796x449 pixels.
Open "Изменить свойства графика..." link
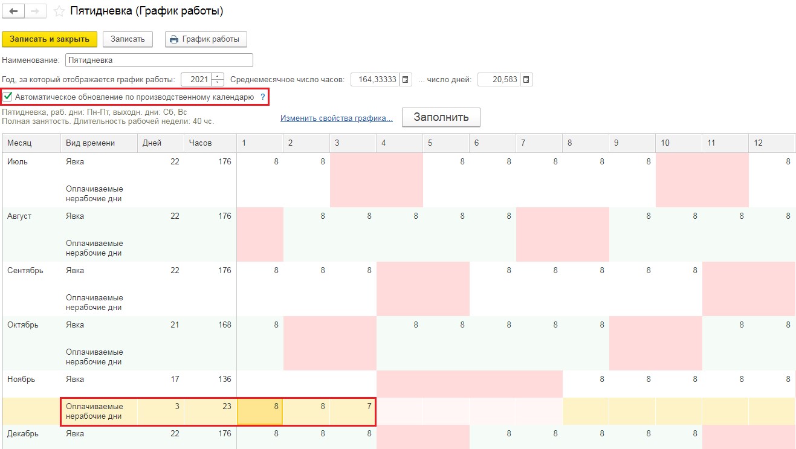pos(337,118)
